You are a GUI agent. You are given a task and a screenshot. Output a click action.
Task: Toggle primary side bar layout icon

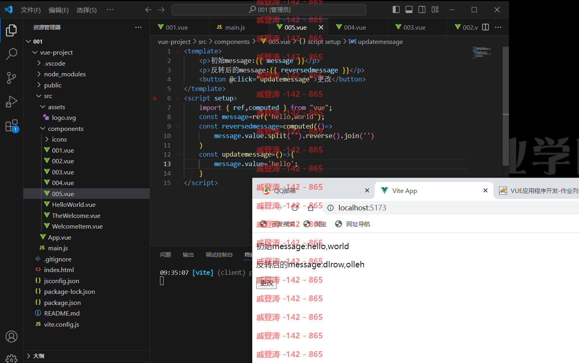[x=396, y=9]
